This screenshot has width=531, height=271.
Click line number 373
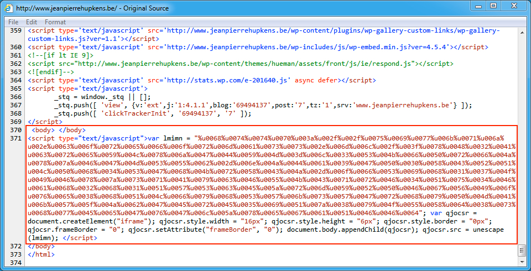(15, 254)
